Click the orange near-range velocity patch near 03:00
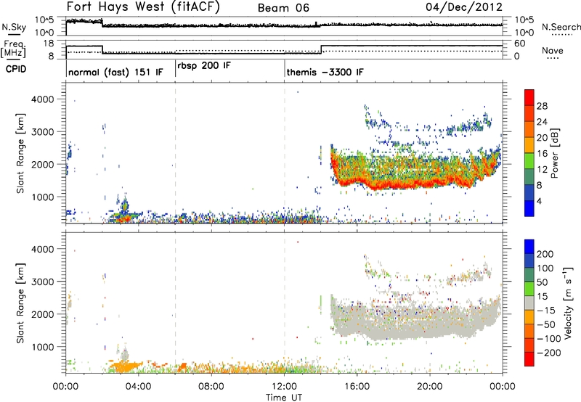 pyautogui.click(x=125, y=366)
